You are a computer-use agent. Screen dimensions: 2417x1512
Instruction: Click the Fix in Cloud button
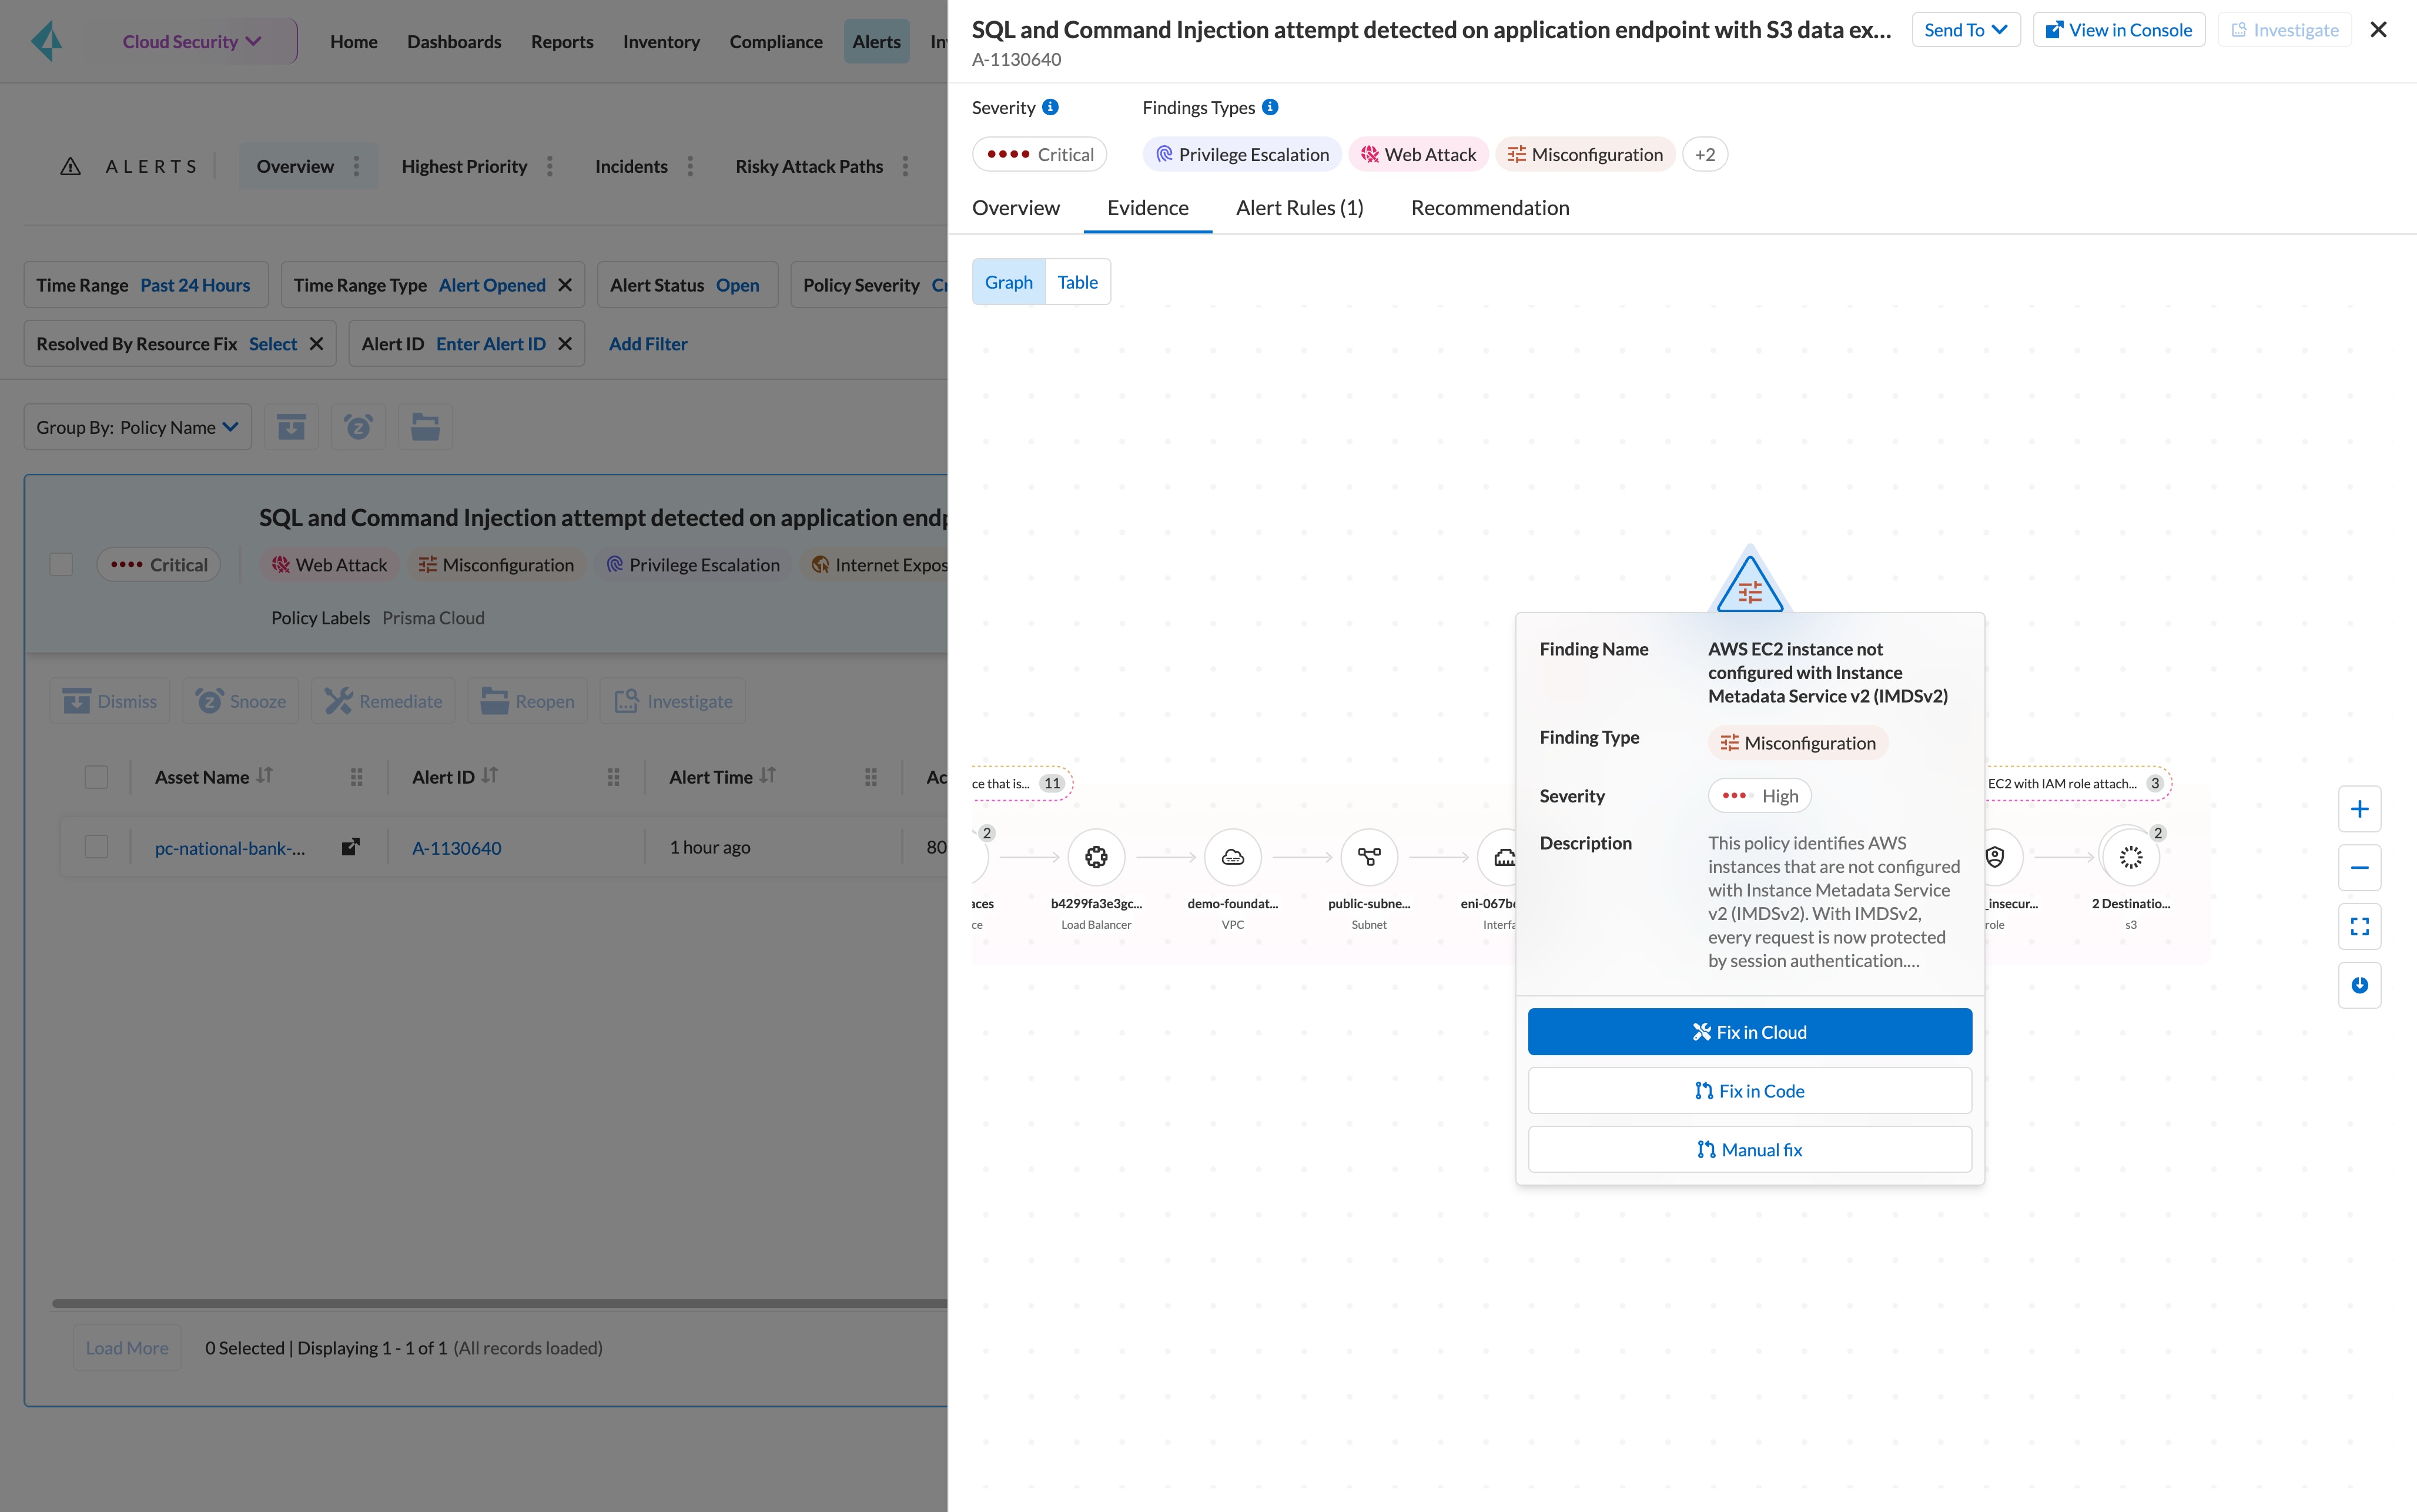pos(1749,1031)
